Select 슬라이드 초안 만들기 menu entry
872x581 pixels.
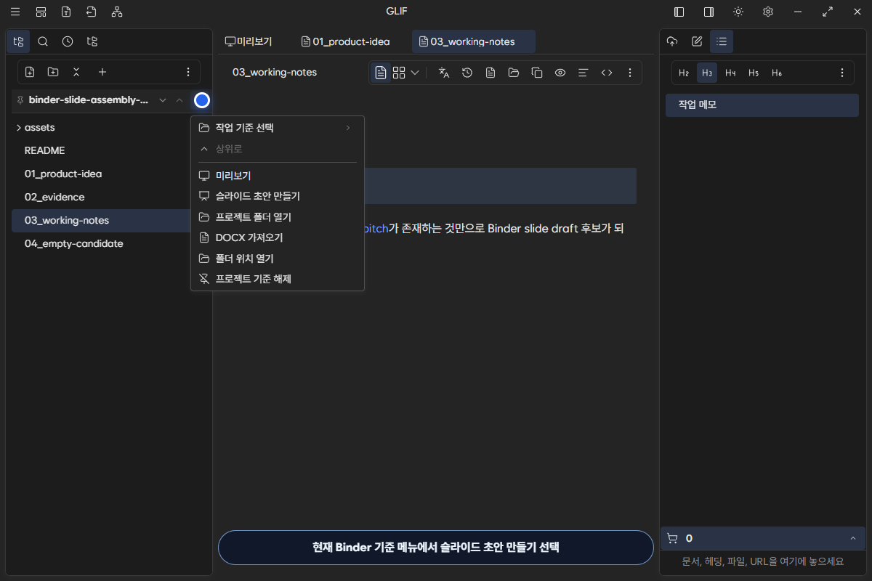click(x=277, y=196)
